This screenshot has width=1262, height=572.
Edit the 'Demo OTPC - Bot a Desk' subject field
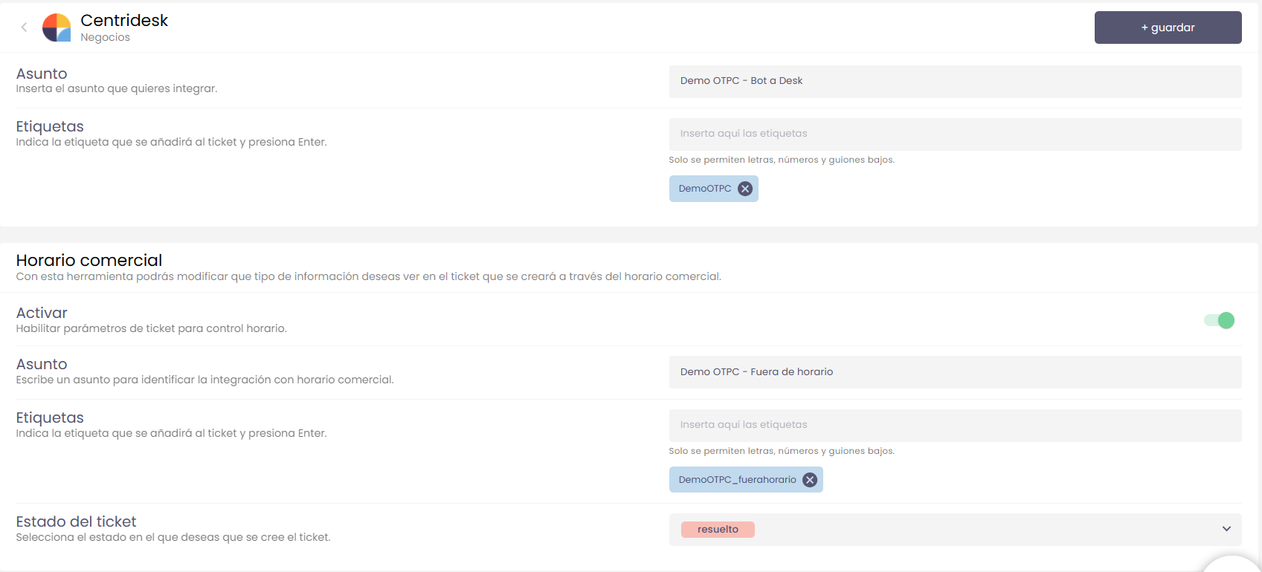coord(954,81)
